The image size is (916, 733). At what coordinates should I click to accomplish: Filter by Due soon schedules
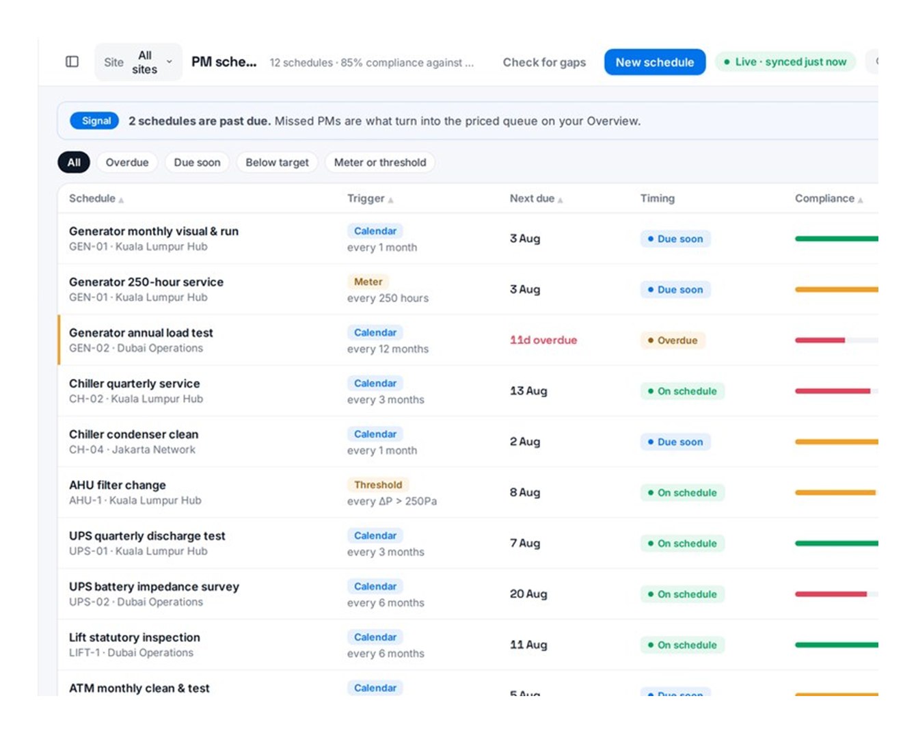tap(197, 162)
